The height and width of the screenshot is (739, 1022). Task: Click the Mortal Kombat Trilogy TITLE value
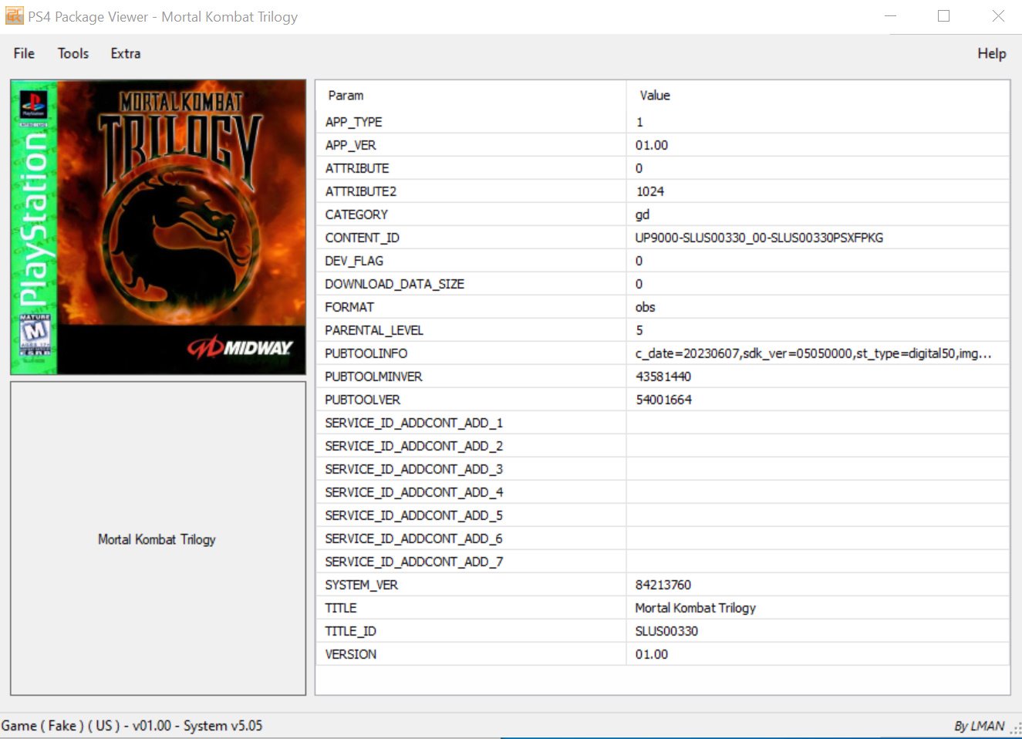[x=695, y=608]
